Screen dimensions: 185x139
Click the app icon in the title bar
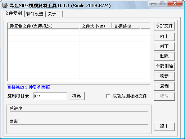pos(5,5)
